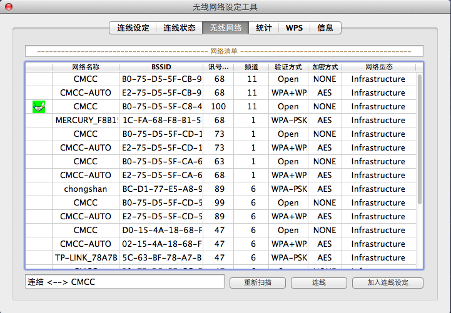This screenshot has width=451, height=313.
Task: Sort by 验证方式 column header
Action: 288,67
